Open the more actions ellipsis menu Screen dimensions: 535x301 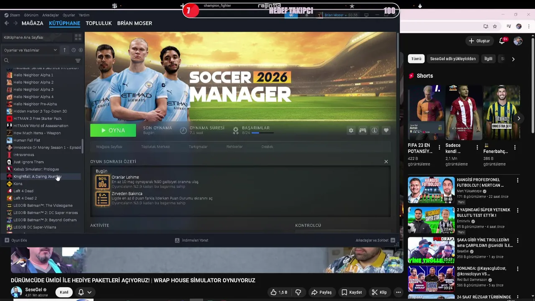pos(398,292)
